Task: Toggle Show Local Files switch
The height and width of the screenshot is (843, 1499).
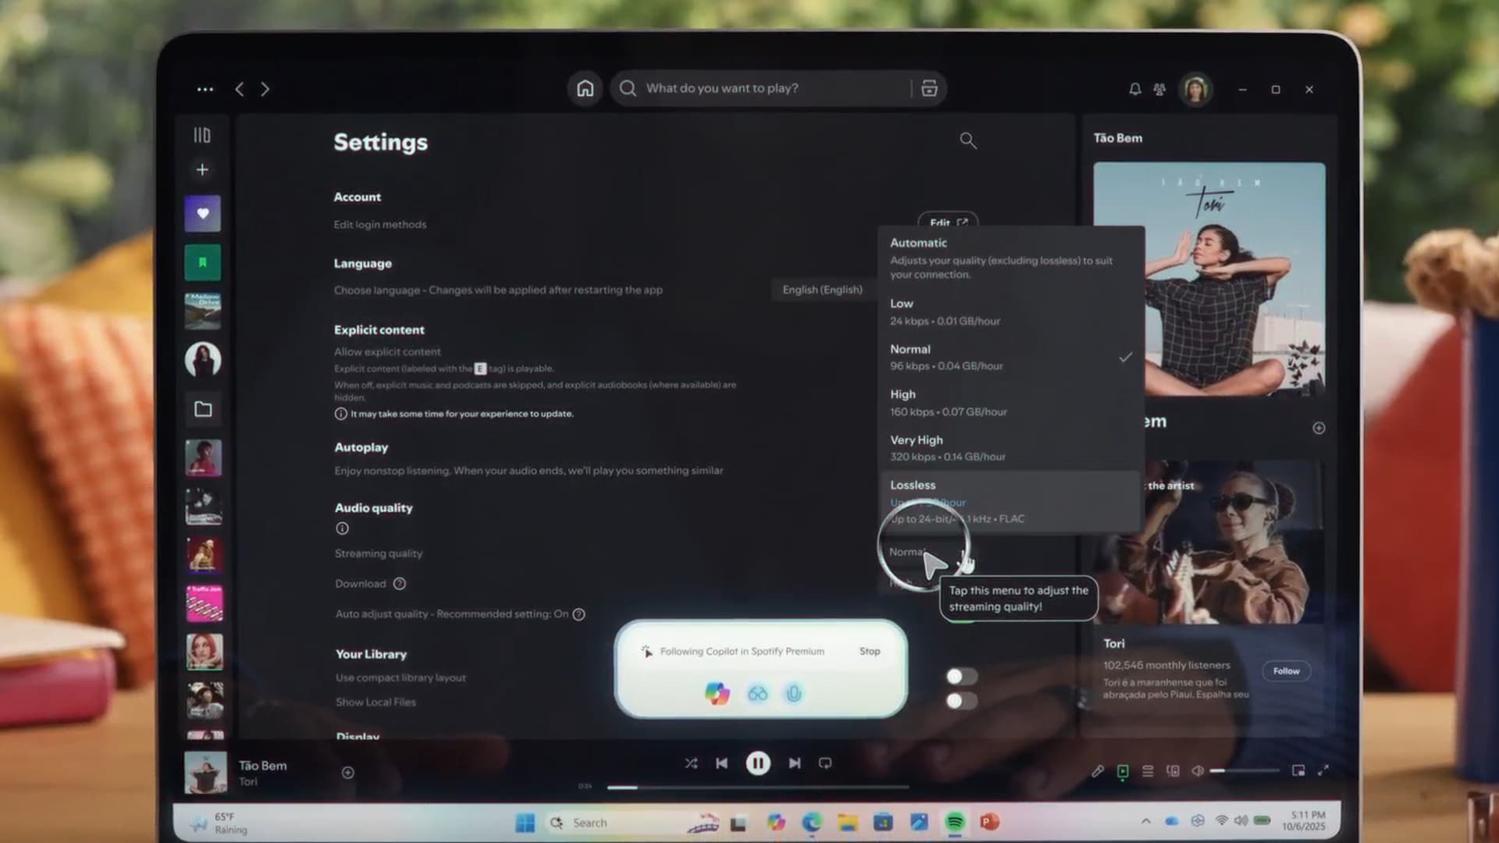Action: click(961, 702)
